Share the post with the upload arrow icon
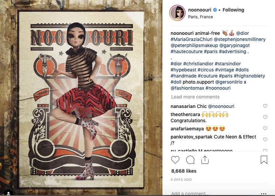 pos(205,160)
